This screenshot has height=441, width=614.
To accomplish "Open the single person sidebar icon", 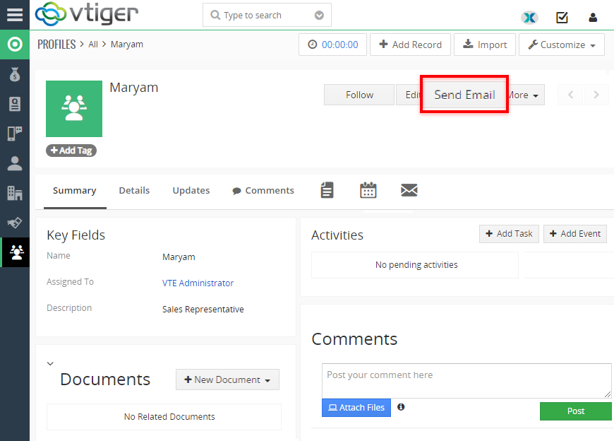I will pyautogui.click(x=15, y=163).
